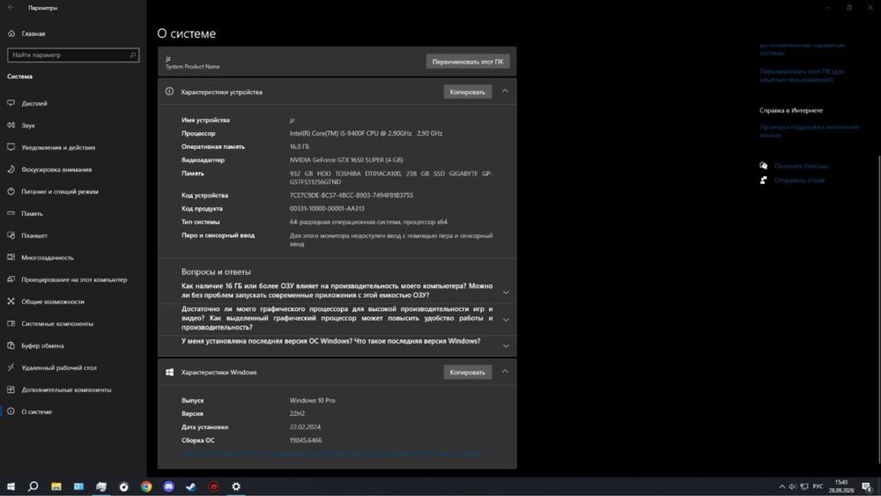Screen dimensions: 881x496
Task: Select the 16,0 ГБ memory value
Action: (x=300, y=146)
